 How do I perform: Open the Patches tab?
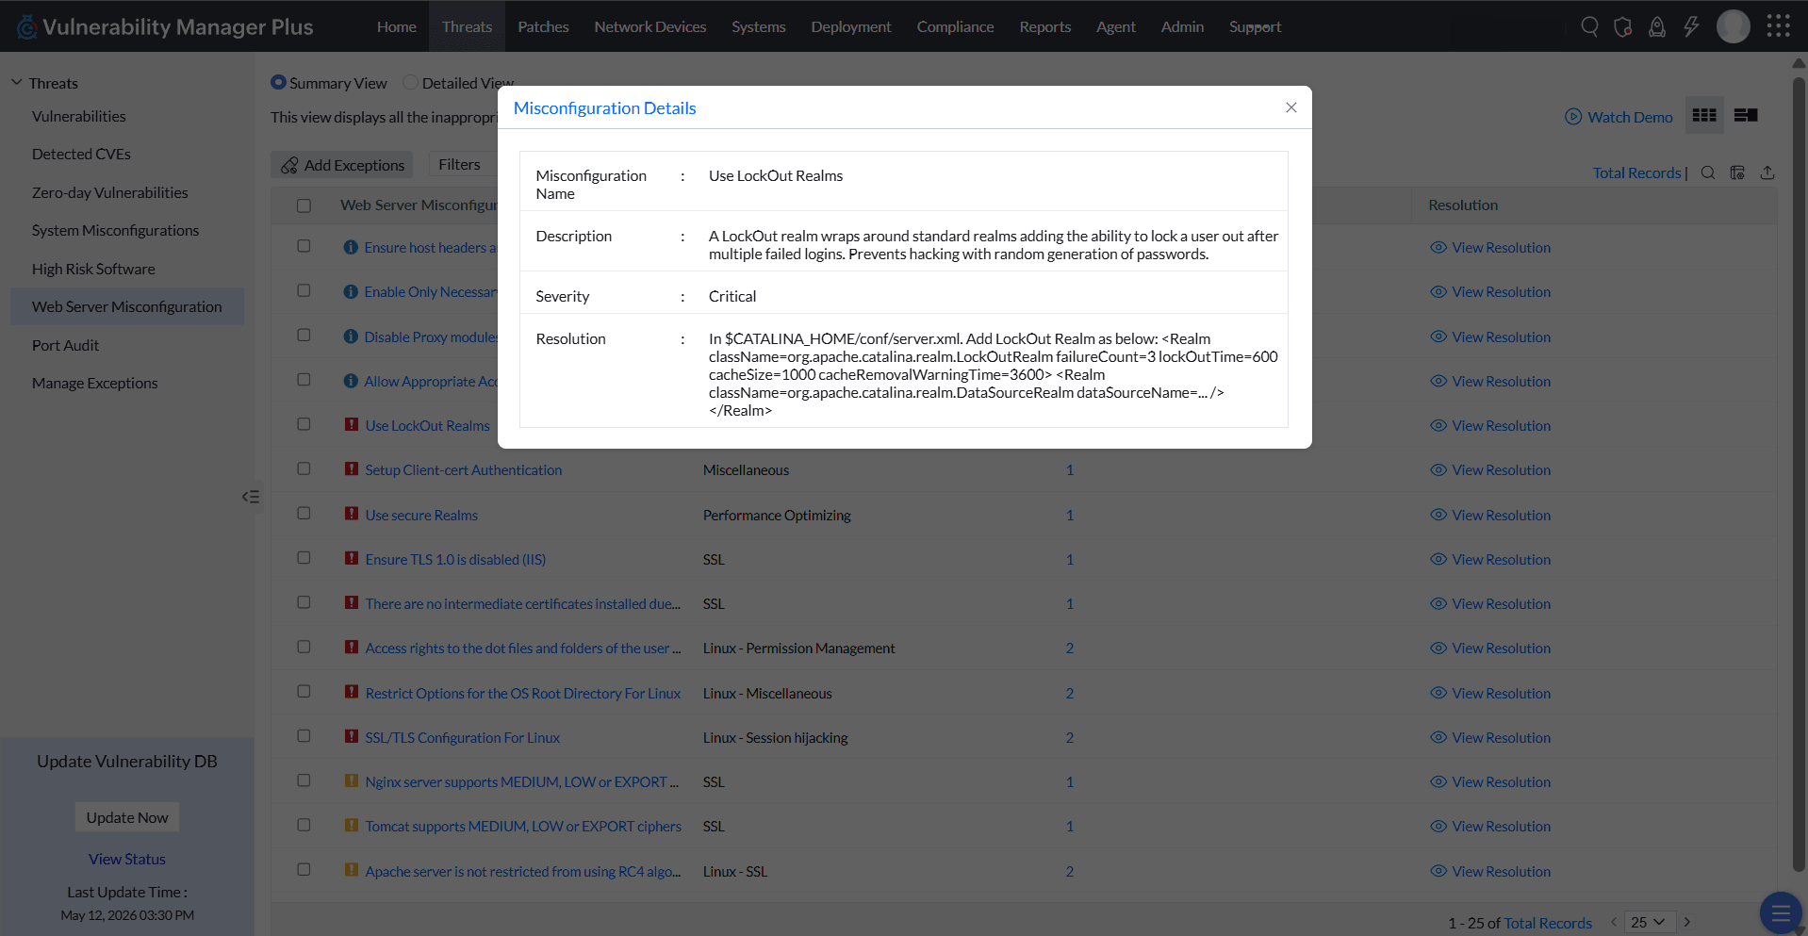point(543,26)
